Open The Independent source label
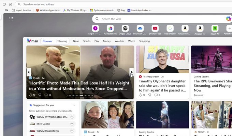 click(x=151, y=77)
